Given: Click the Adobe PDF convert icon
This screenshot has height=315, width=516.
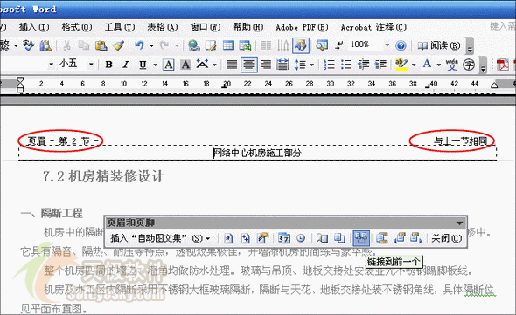Looking at the screenshot, I should pos(503,65).
